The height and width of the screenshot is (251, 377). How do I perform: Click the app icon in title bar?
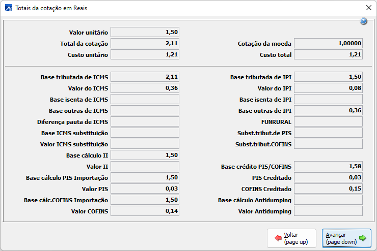point(8,8)
